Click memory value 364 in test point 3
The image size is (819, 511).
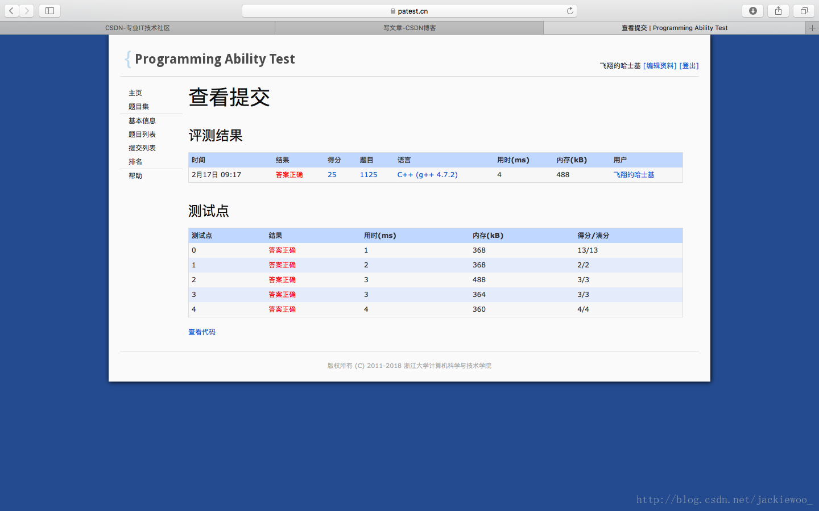click(479, 295)
